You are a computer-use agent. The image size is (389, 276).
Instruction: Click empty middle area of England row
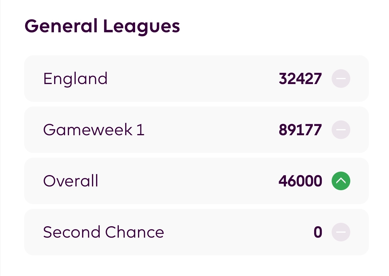[192, 79]
